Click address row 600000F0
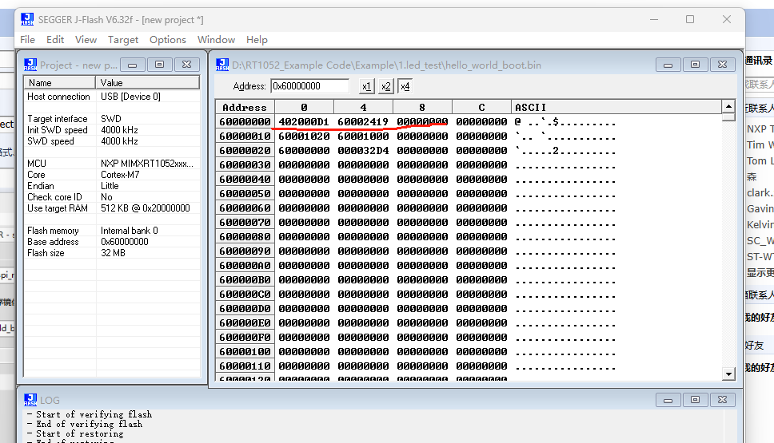Image resolution: width=774 pixels, height=443 pixels. coord(245,337)
